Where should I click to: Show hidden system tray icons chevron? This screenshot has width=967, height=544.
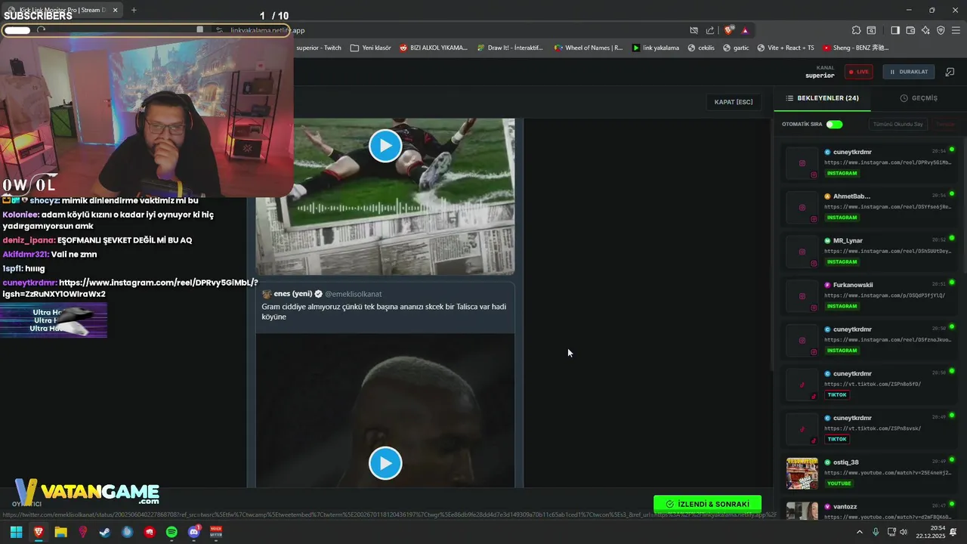click(x=860, y=532)
